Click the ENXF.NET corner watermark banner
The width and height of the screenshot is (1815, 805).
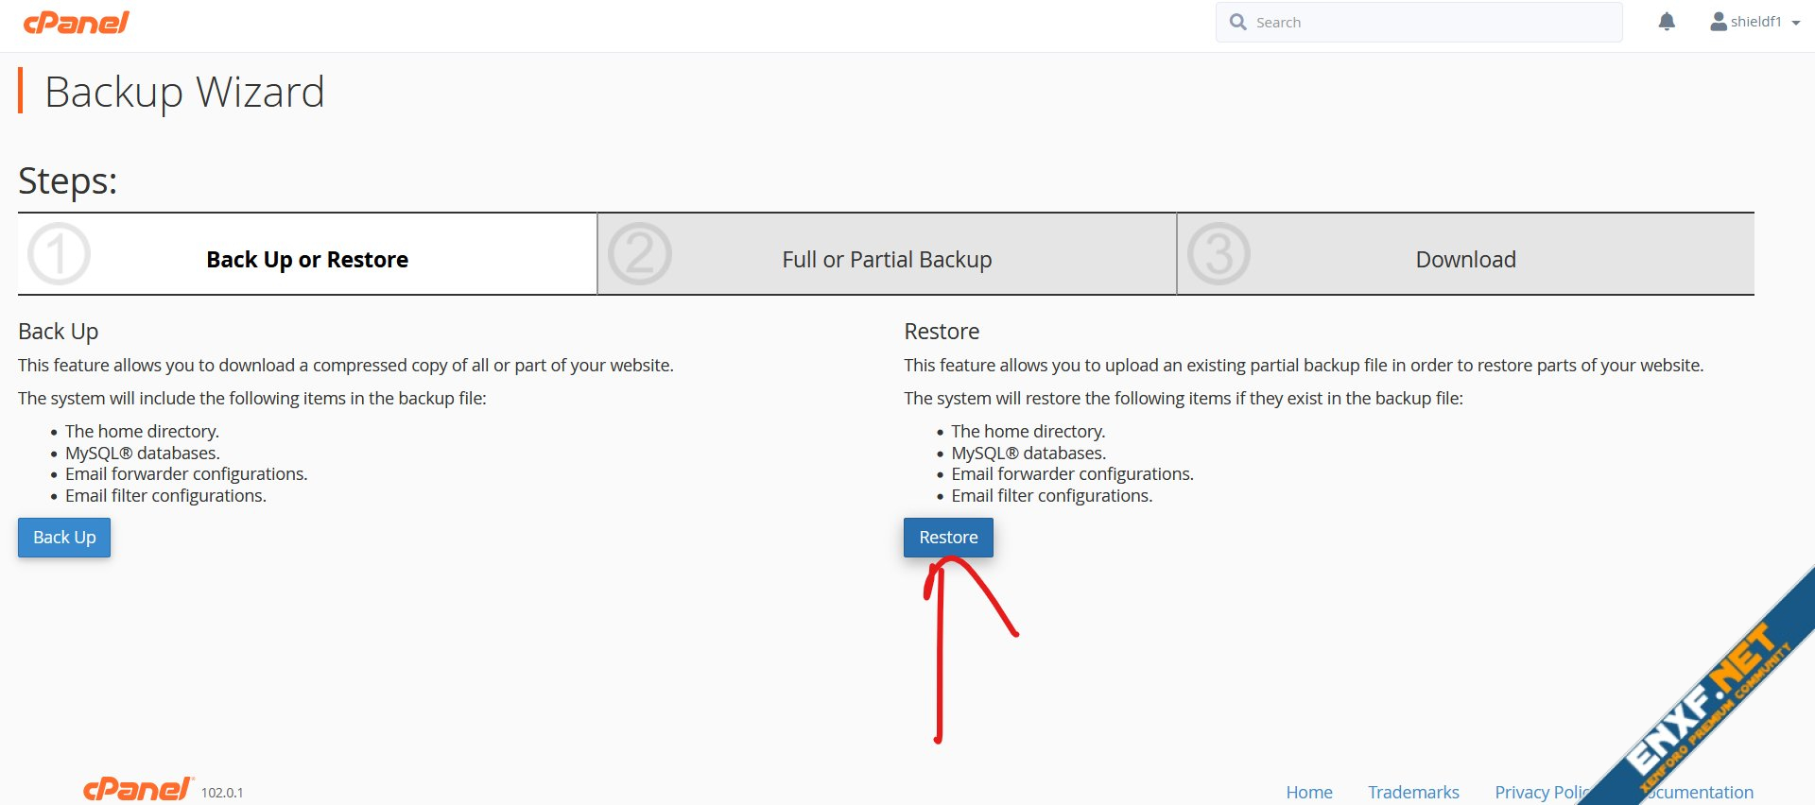1711,709
